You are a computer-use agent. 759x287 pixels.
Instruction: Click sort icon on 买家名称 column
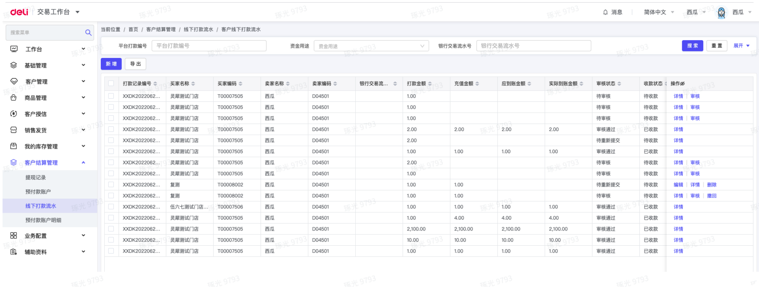pyautogui.click(x=193, y=84)
